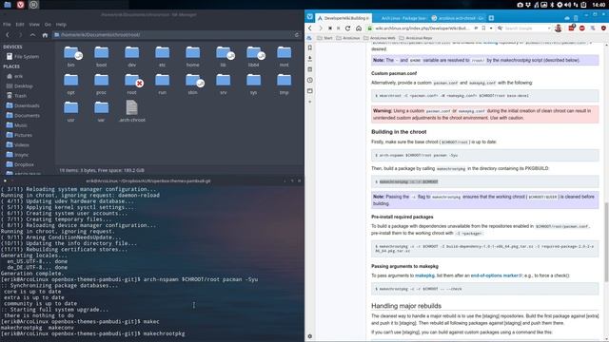Go to parent folder in file manager
Image resolution: width=609 pixels, height=342 pixels.
[x=32, y=35]
